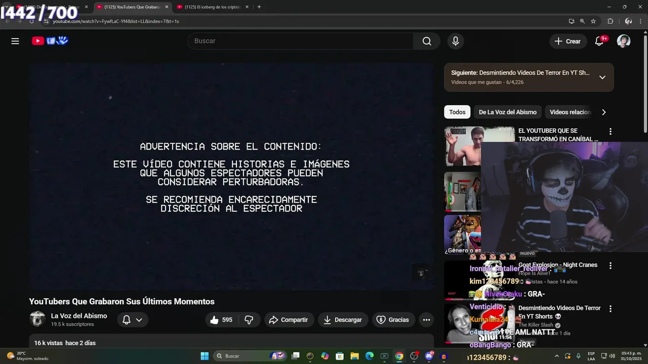Go to YouTube home via the logo

[50, 41]
